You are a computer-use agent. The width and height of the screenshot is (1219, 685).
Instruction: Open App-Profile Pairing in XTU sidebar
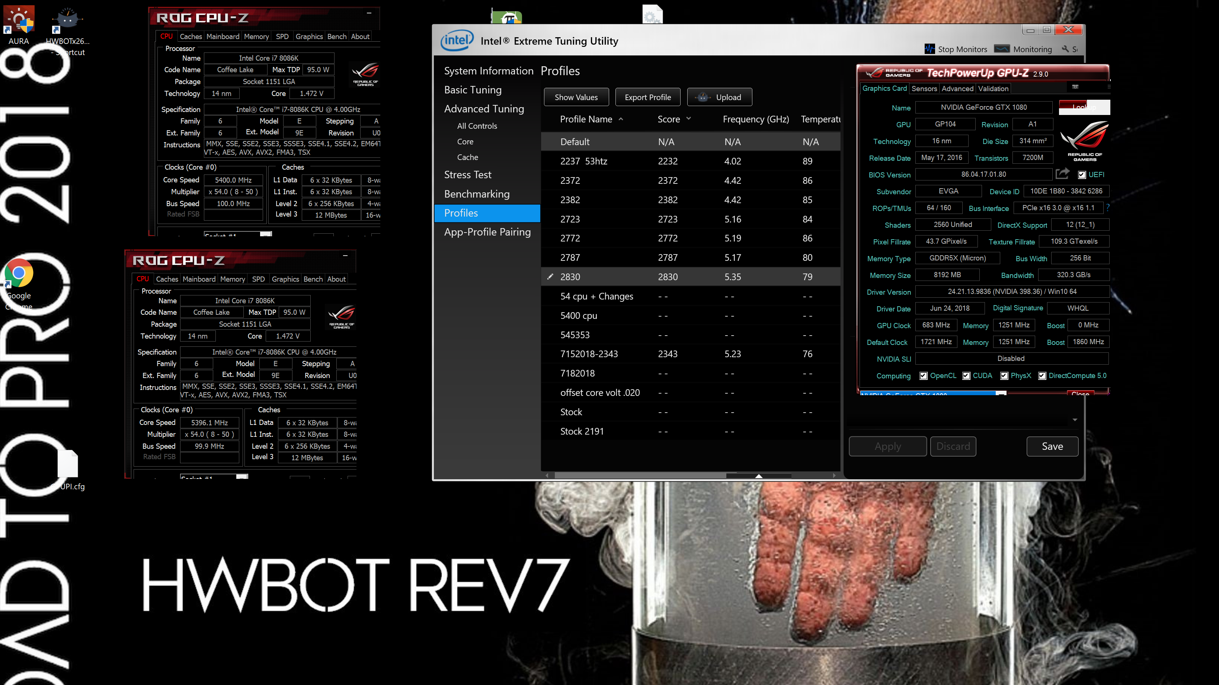(487, 232)
